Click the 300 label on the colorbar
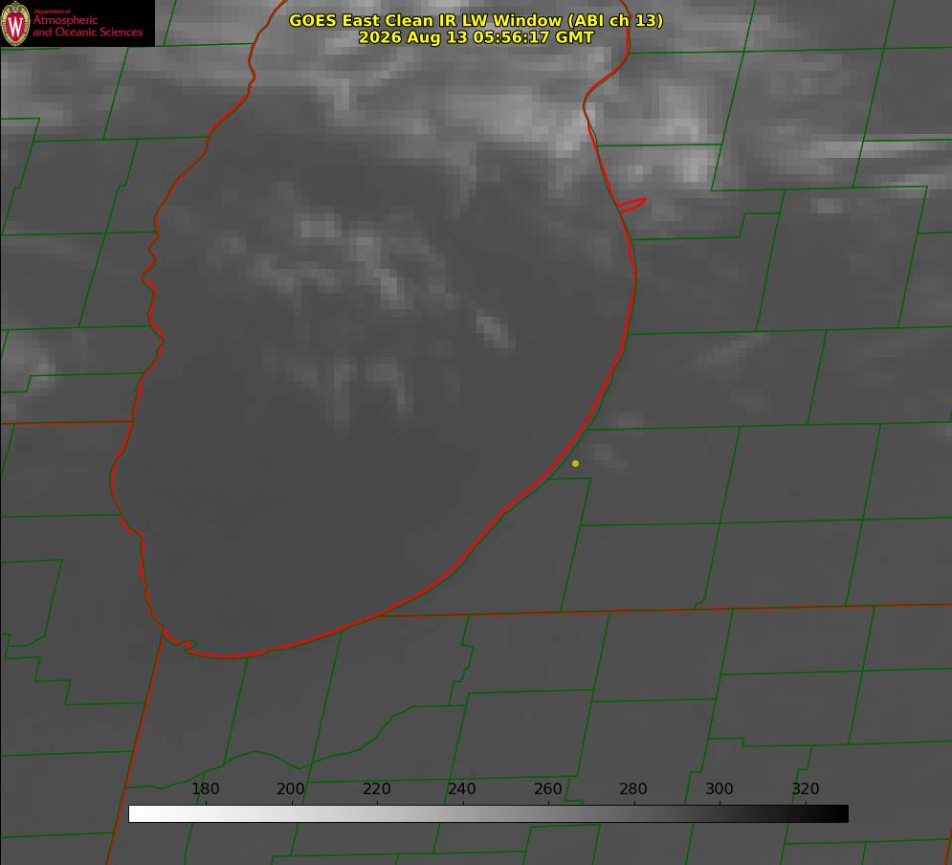This screenshot has height=865, width=952. click(720, 788)
